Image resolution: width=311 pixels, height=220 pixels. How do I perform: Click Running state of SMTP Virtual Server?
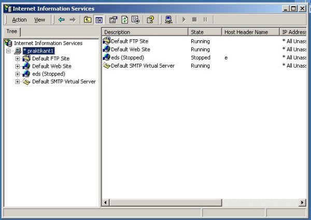coord(200,66)
